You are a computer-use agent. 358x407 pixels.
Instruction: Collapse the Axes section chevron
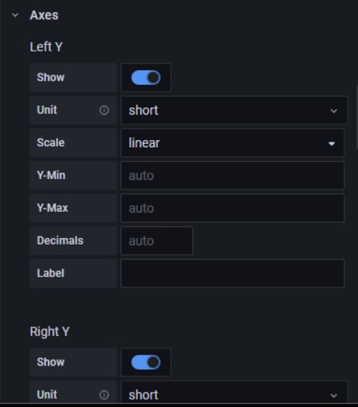(x=15, y=15)
